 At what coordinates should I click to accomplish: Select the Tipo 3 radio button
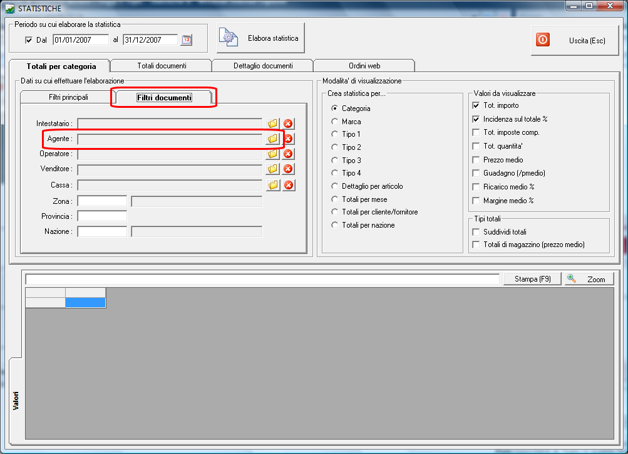pos(334,160)
